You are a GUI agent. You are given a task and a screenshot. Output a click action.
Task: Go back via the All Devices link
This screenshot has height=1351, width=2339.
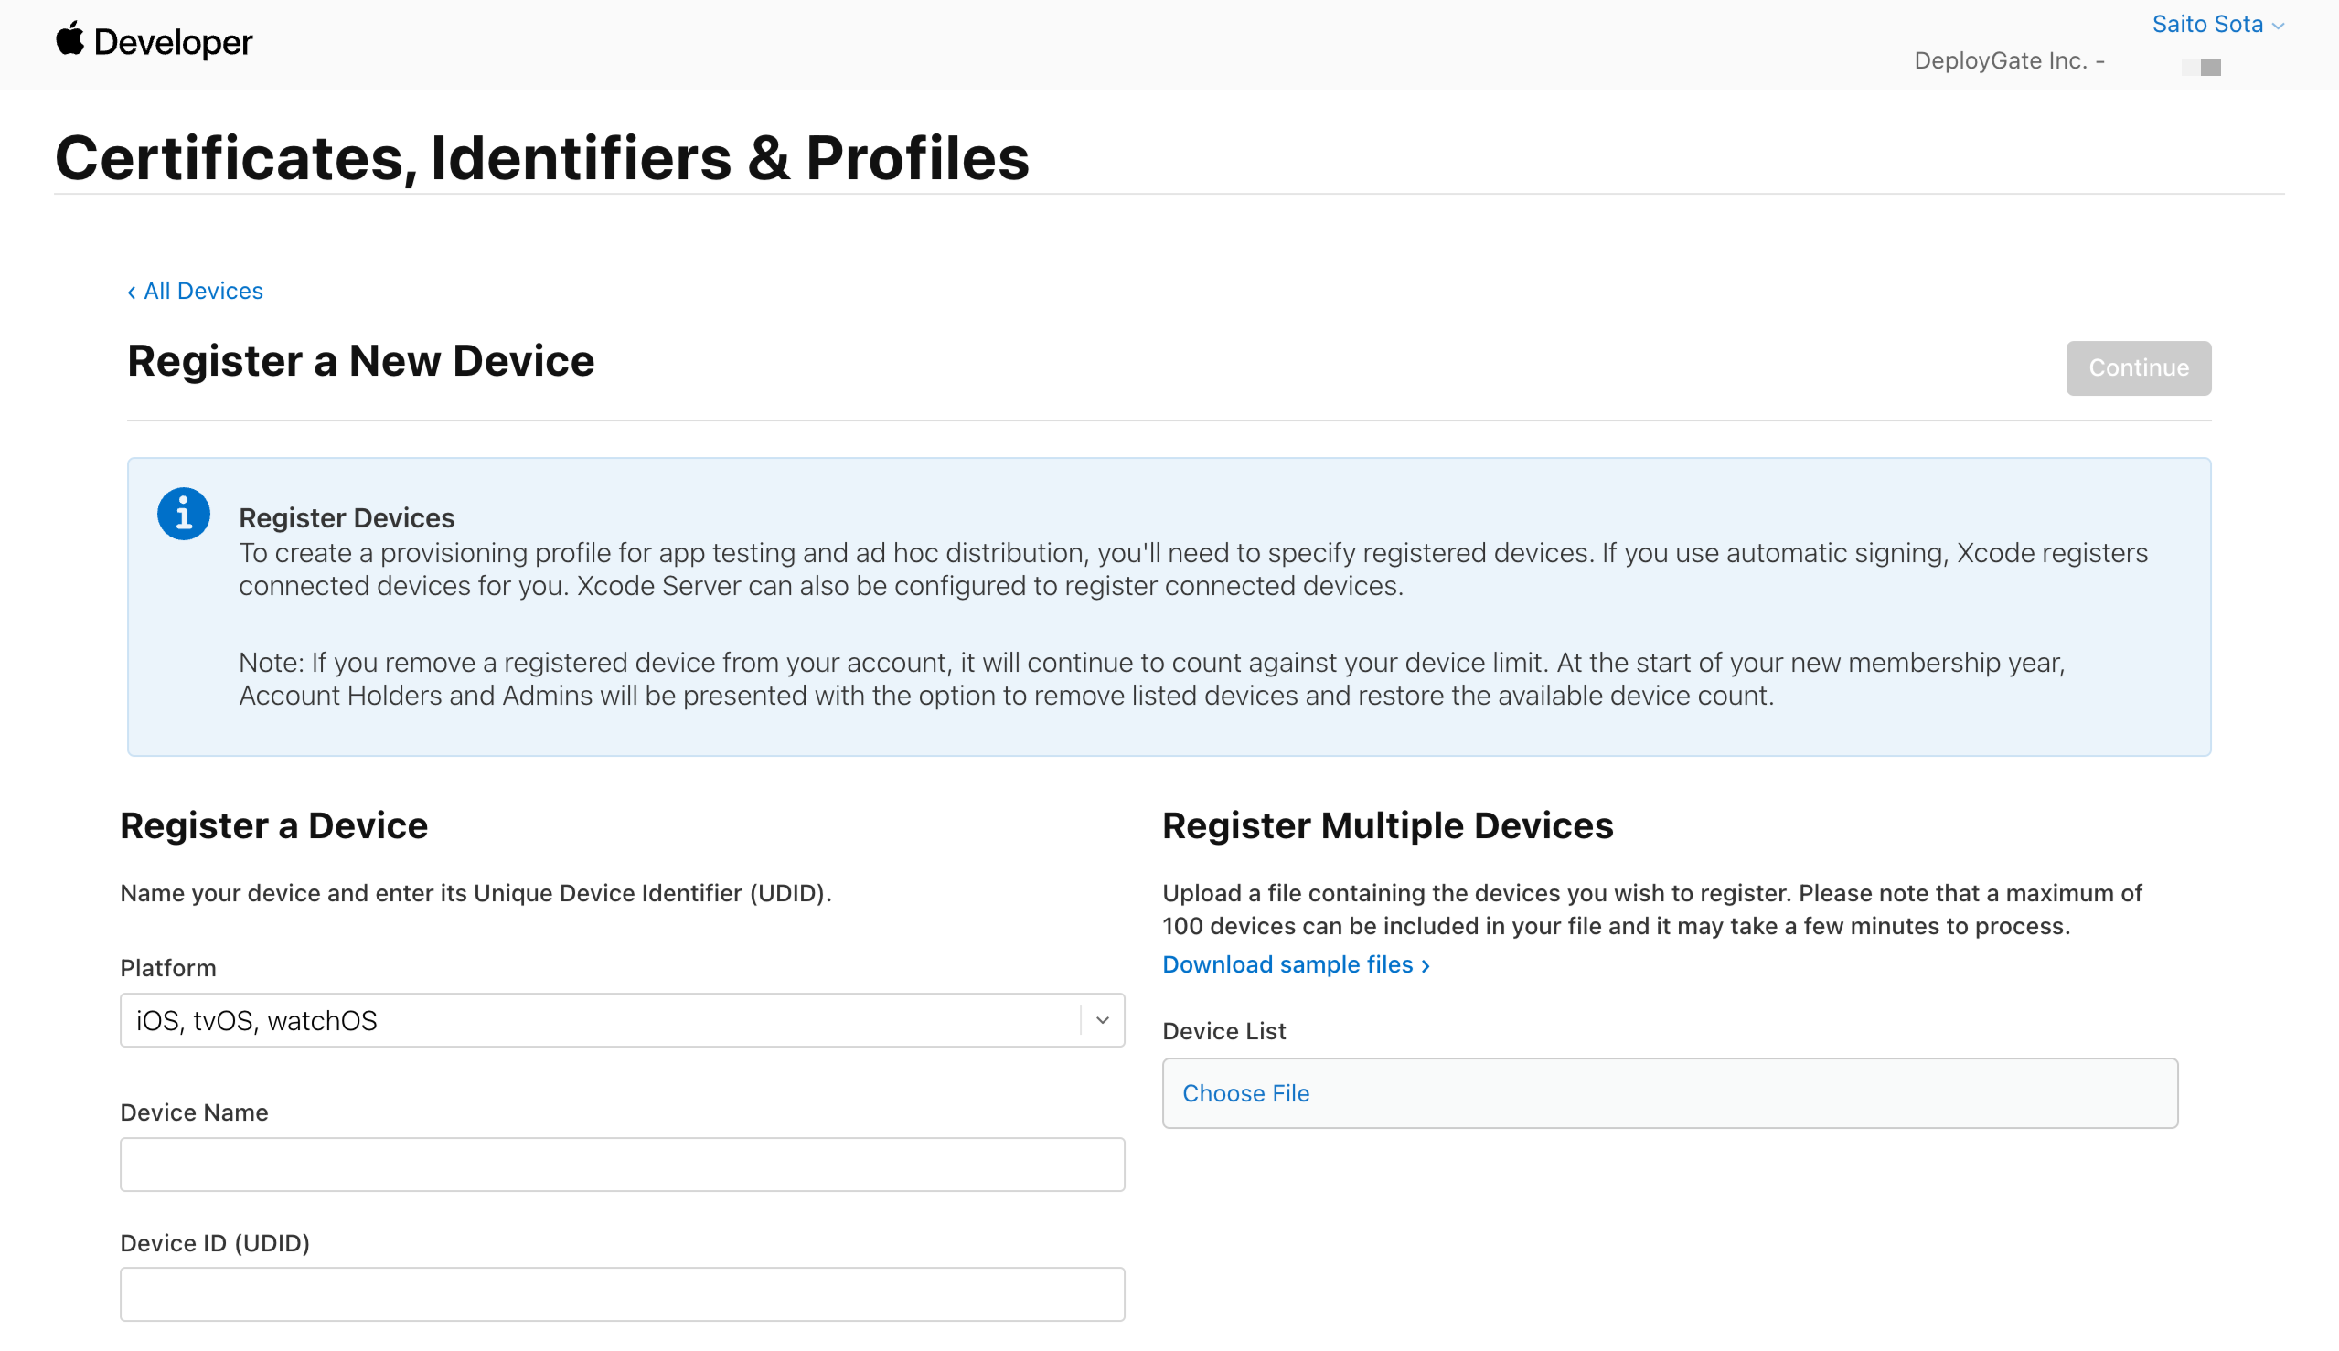click(202, 291)
